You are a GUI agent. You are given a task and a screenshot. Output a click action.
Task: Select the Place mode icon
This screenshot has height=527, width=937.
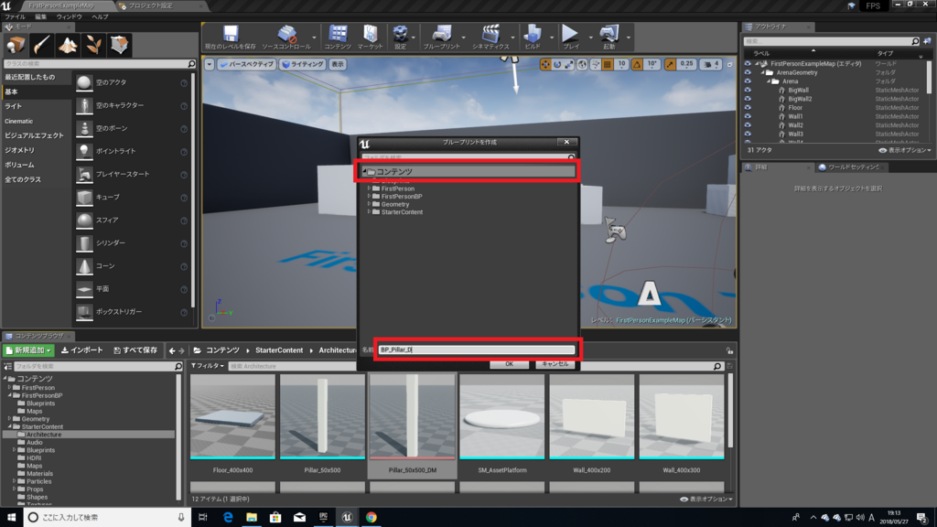pyautogui.click(x=16, y=45)
